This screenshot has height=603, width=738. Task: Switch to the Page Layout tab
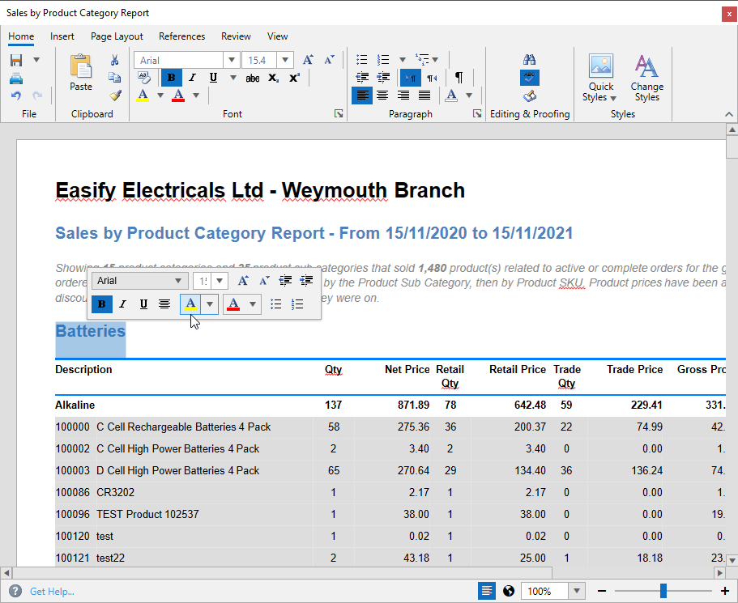click(x=117, y=36)
